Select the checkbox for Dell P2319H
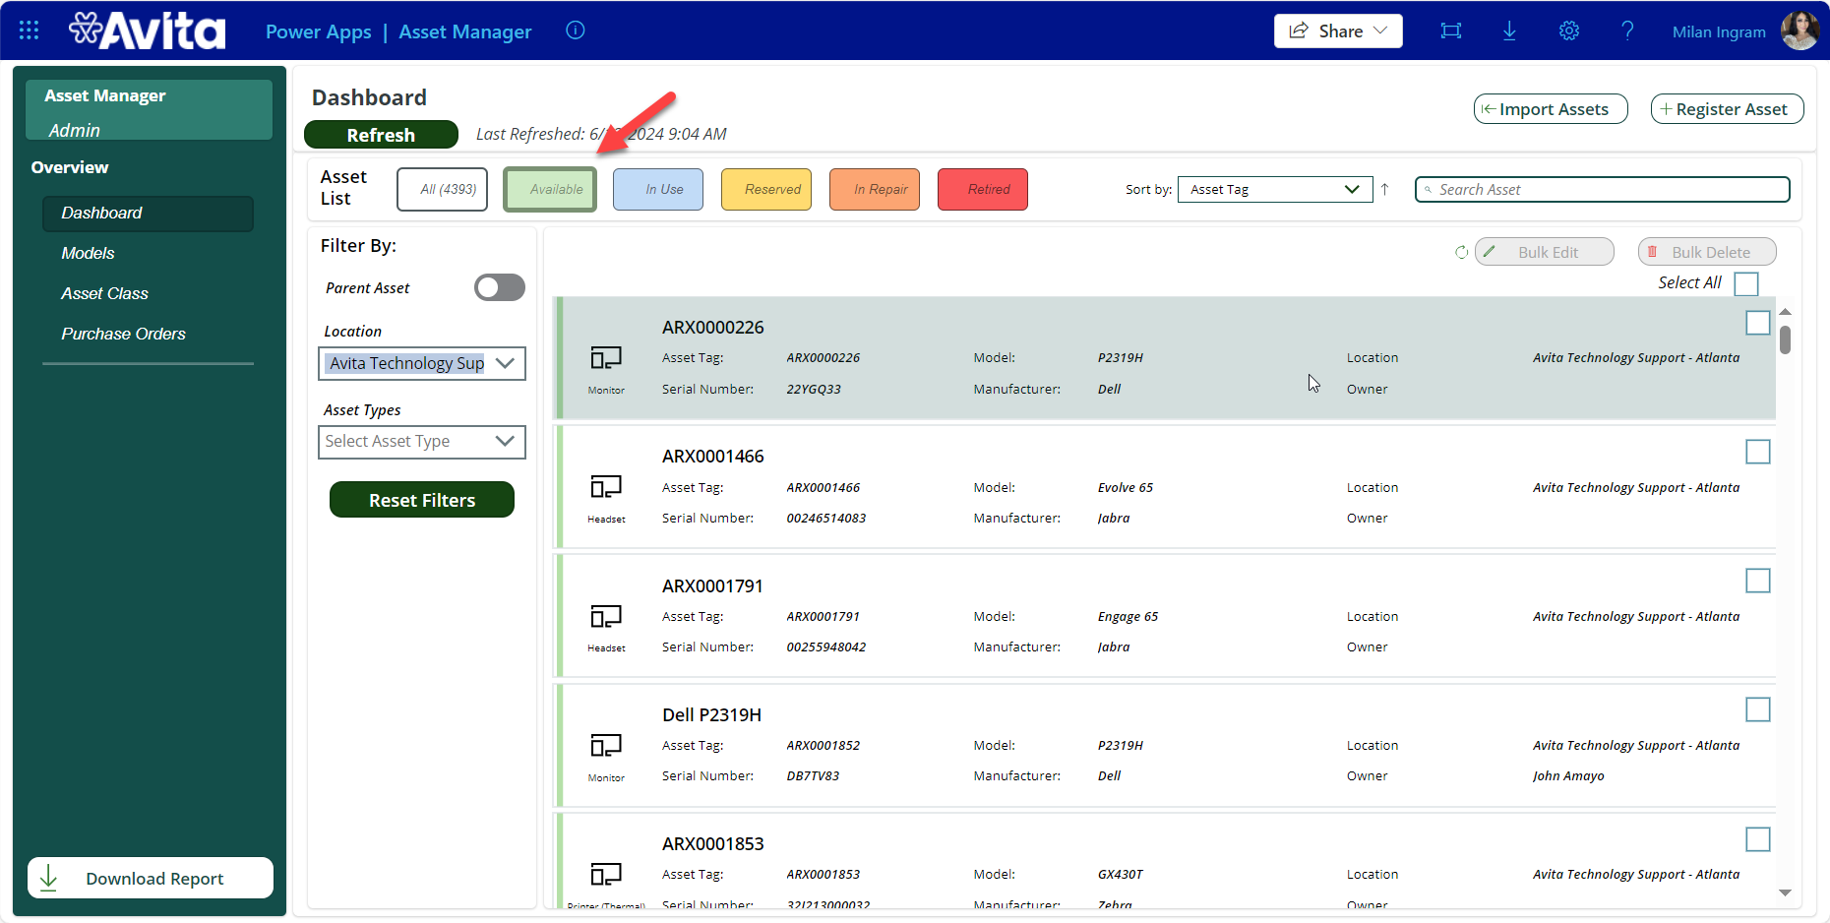Image resolution: width=1830 pixels, height=923 pixels. tap(1758, 709)
